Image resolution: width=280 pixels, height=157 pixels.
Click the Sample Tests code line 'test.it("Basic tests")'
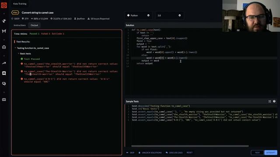145,109
